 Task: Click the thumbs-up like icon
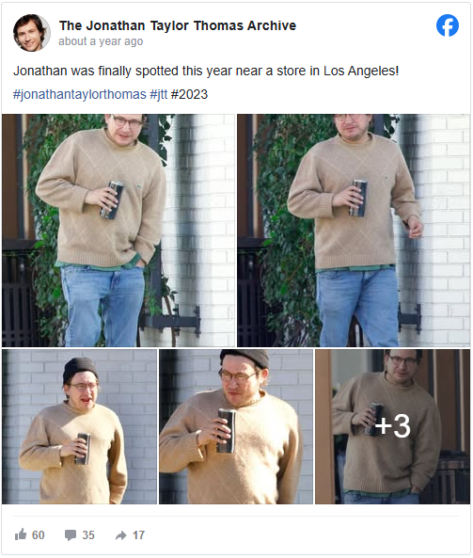point(21,534)
